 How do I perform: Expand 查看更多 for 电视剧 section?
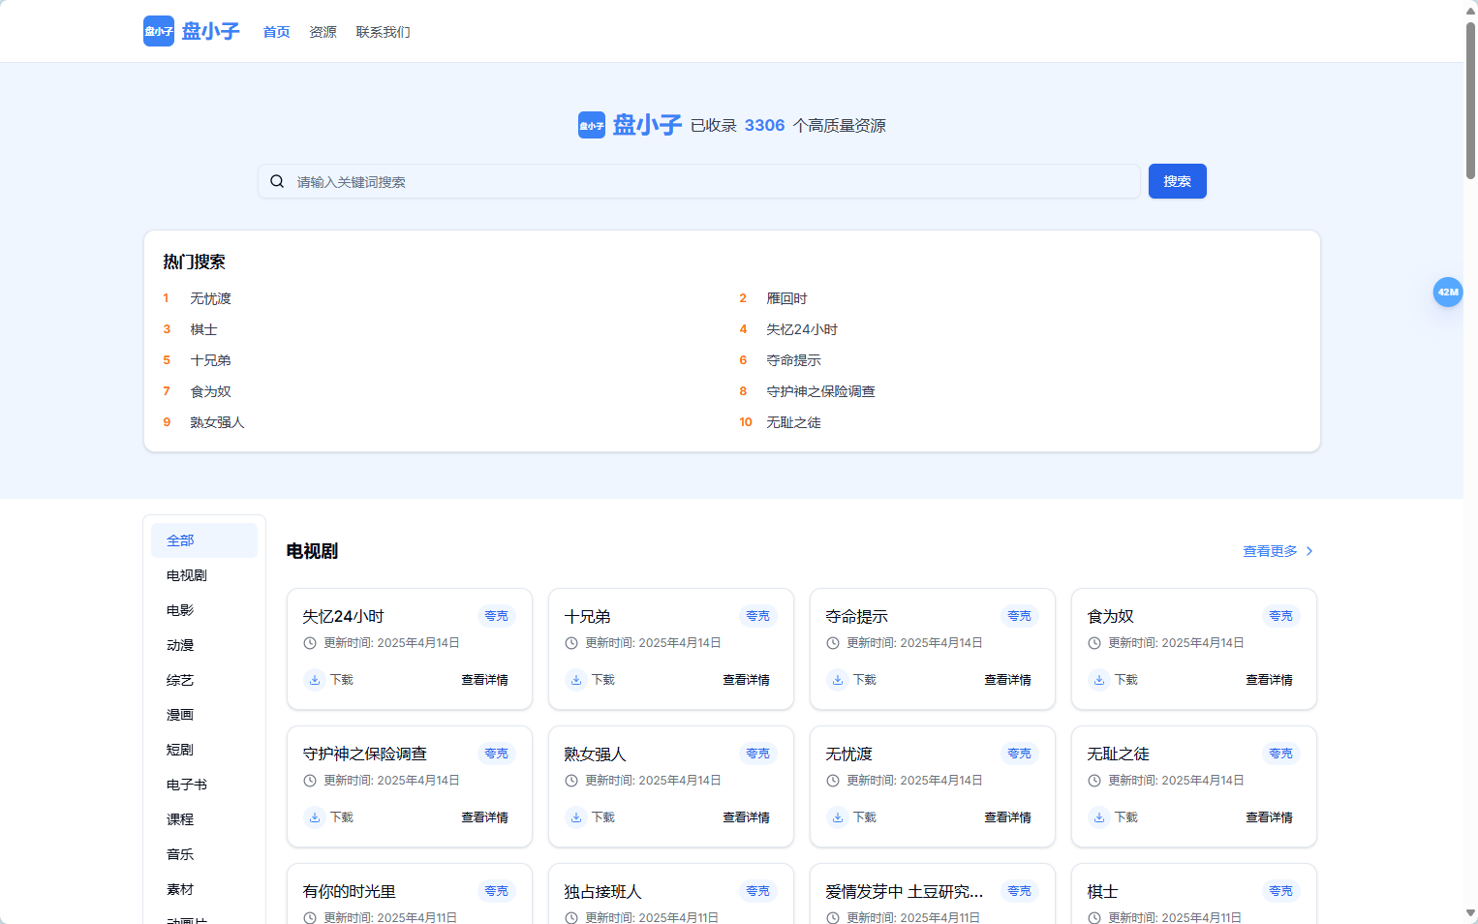(x=1278, y=551)
